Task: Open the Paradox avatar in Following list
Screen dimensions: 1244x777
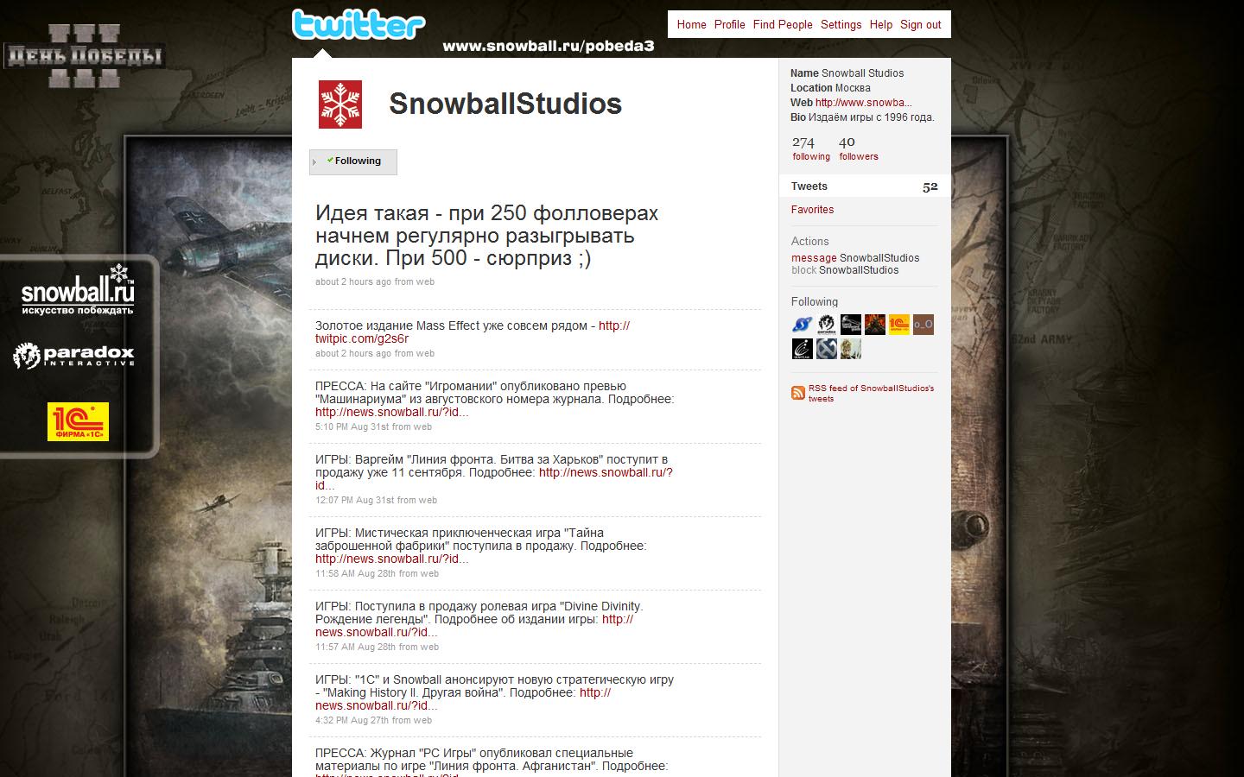Action: [827, 325]
